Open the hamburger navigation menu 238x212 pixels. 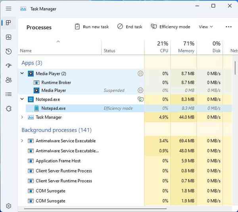click(x=8, y=8)
